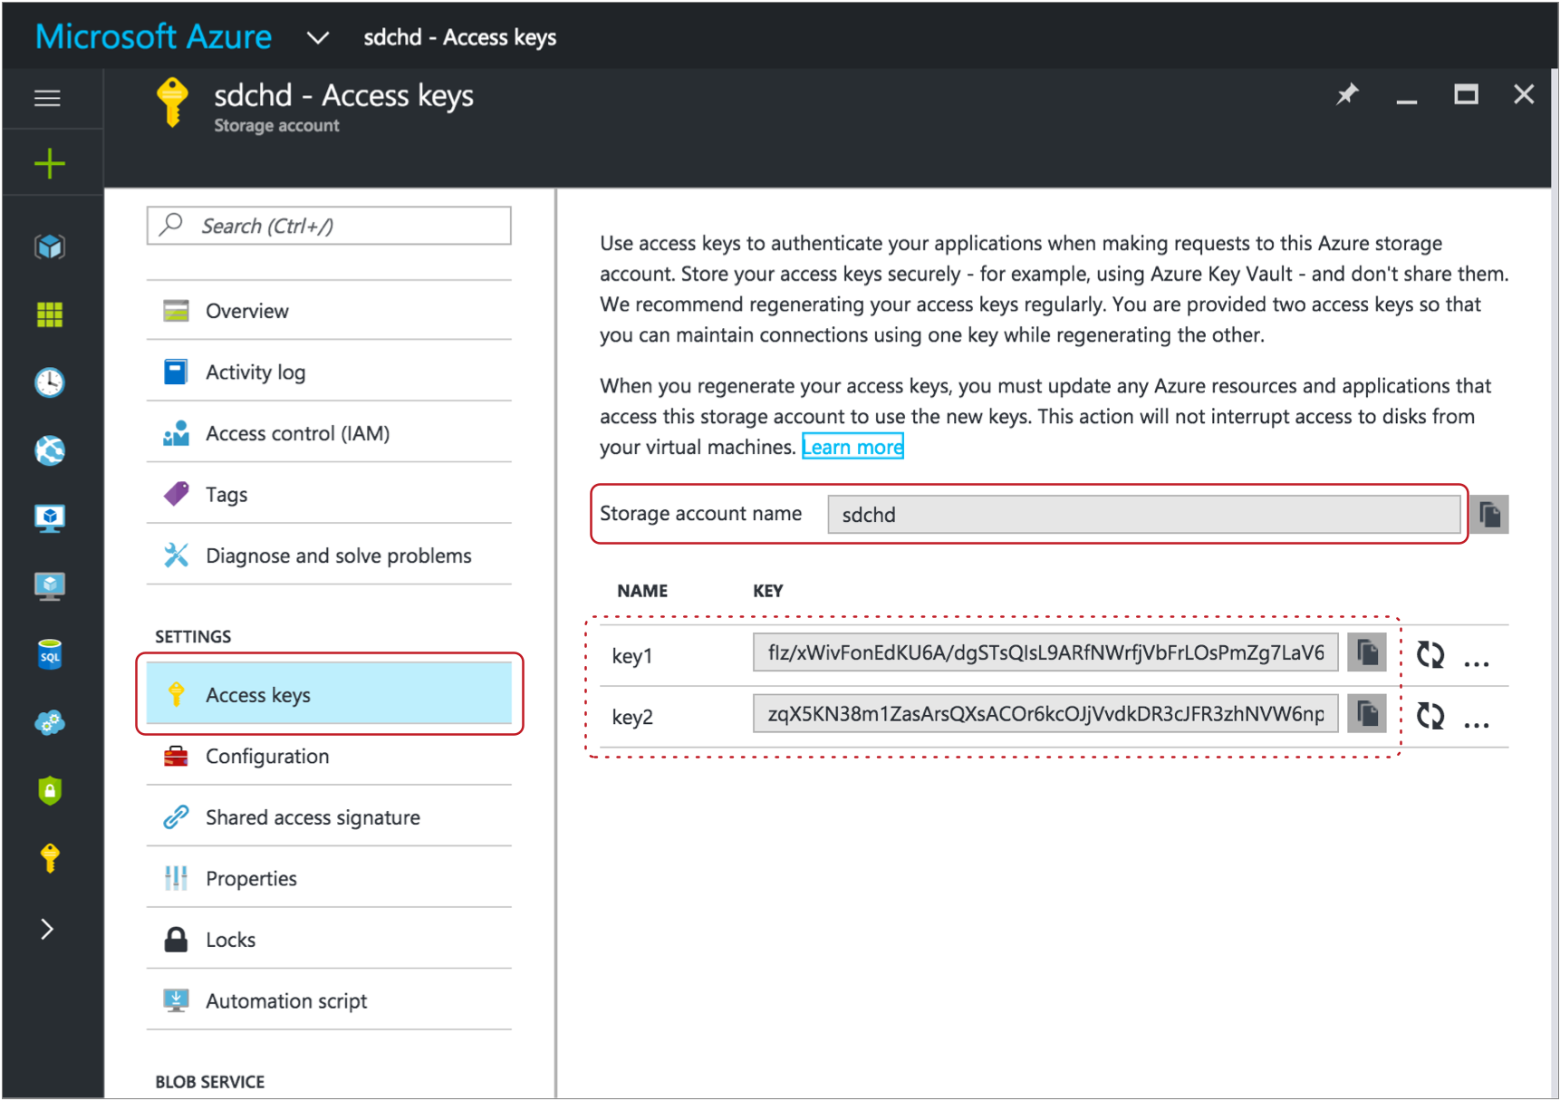
Task: Click the Storage account name text field
Action: click(1142, 515)
